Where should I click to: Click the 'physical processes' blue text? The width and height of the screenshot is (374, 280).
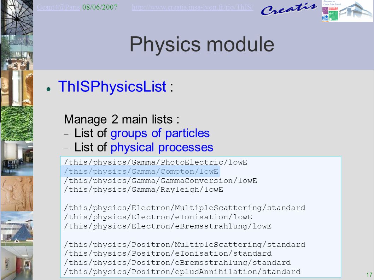pos(162,147)
